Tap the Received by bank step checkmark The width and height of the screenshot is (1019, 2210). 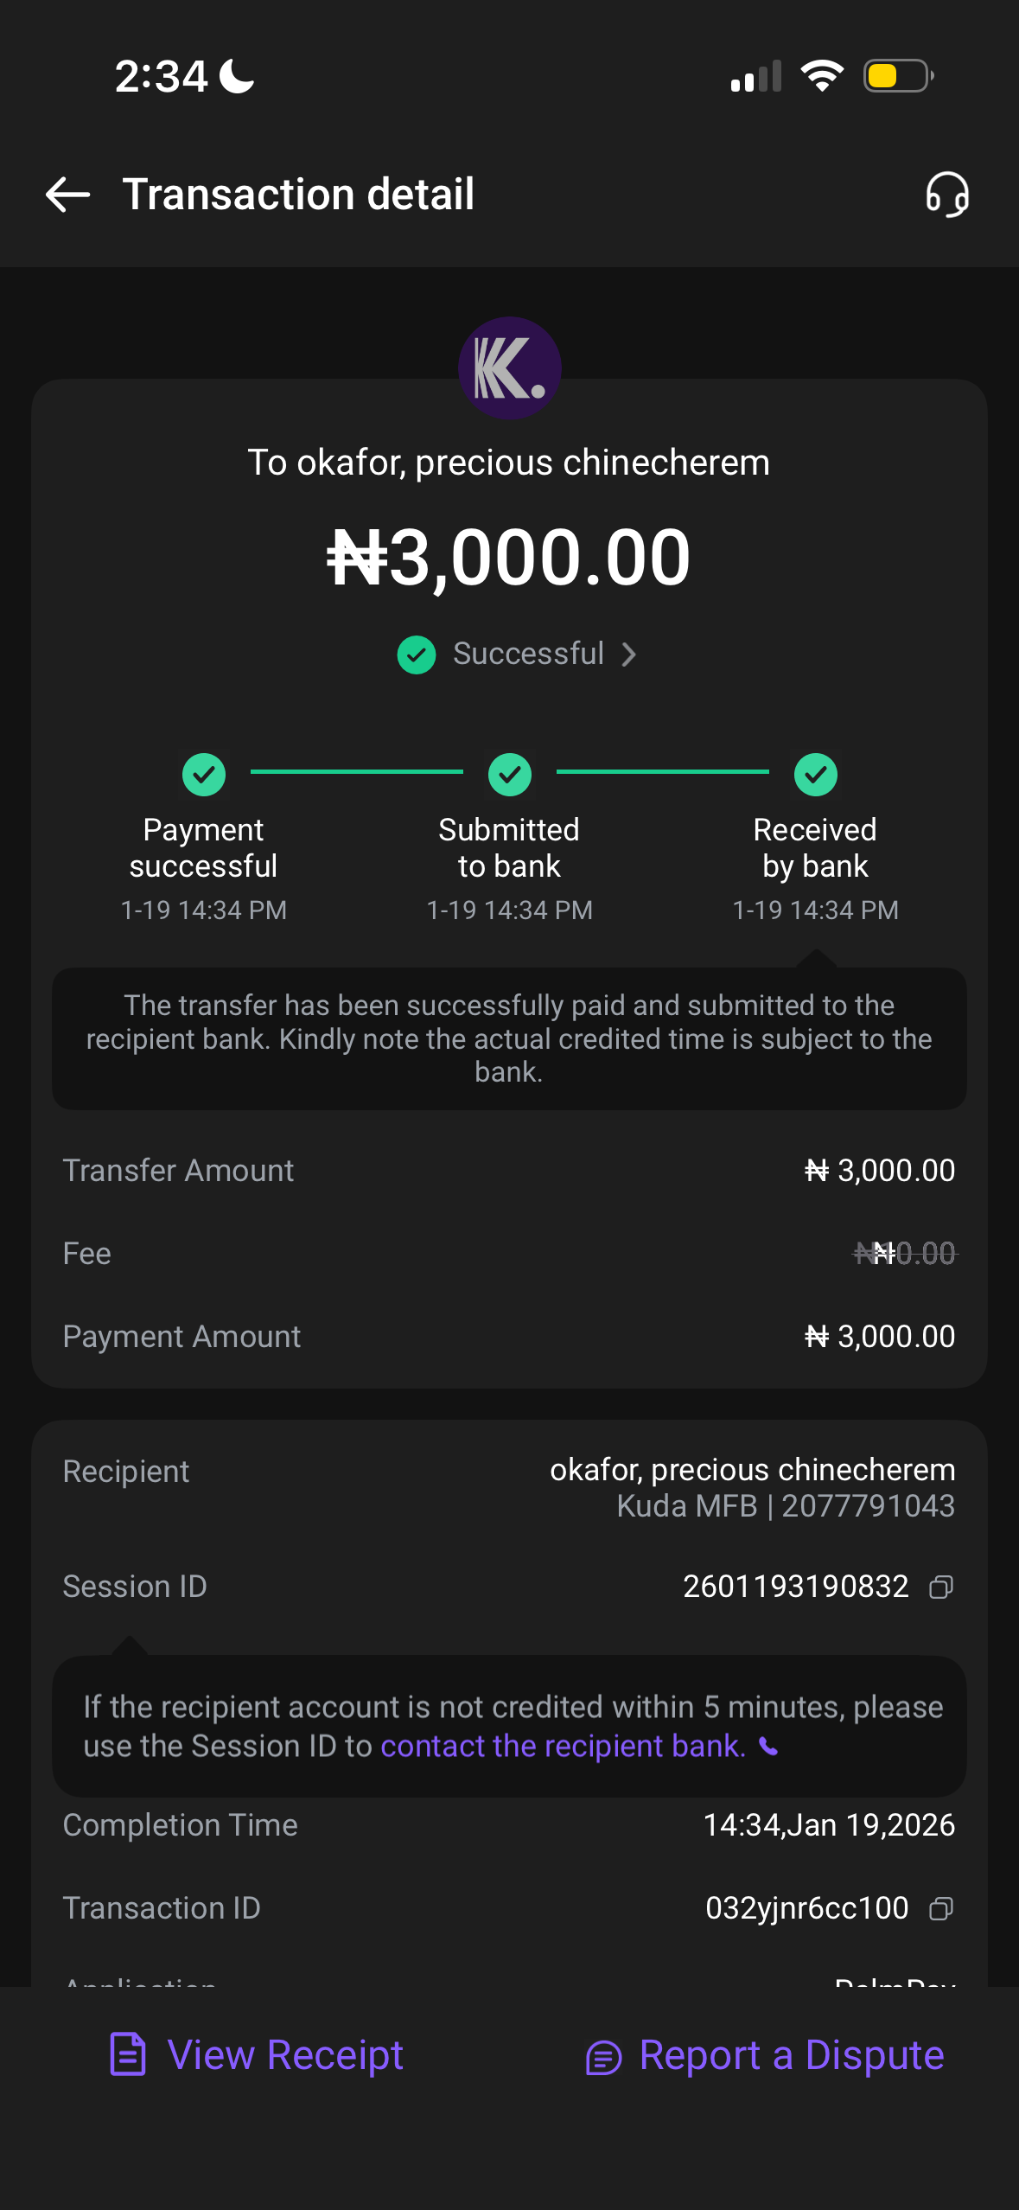tap(815, 774)
